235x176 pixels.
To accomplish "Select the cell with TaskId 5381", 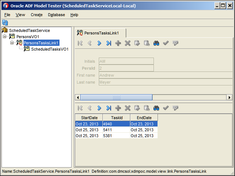I will (116, 136).
